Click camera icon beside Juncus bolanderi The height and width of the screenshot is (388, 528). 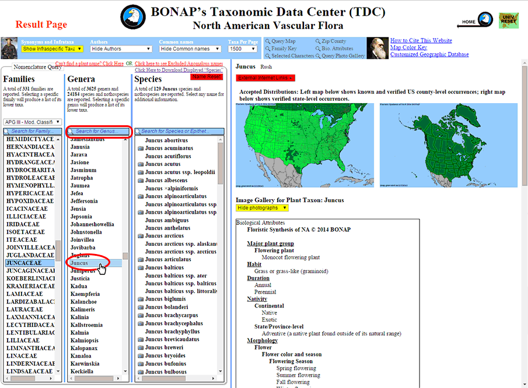tap(141, 307)
